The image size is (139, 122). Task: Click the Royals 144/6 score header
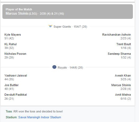(x=70, y=68)
